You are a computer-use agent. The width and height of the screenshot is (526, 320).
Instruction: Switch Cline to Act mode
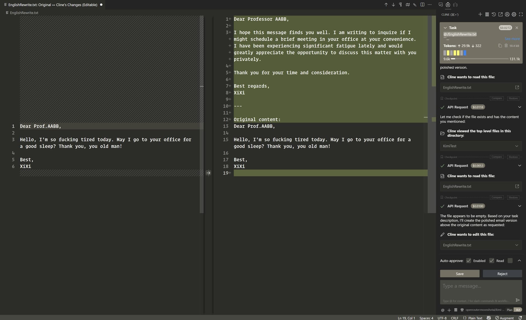tap(518, 310)
